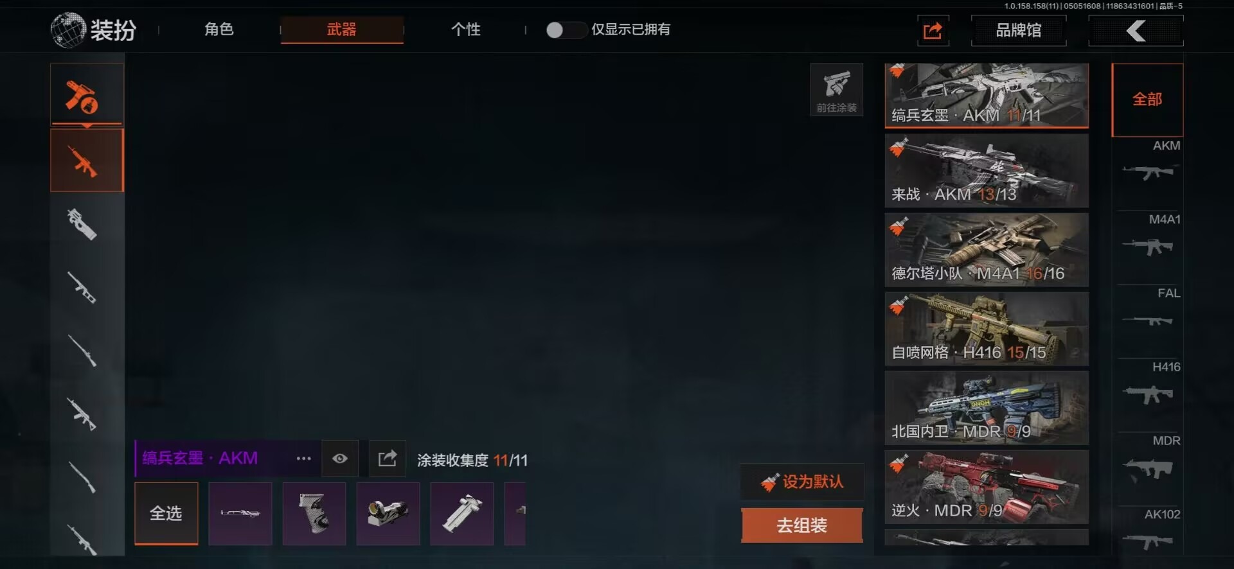Select the pistol grip attachment thumbnail

(314, 513)
